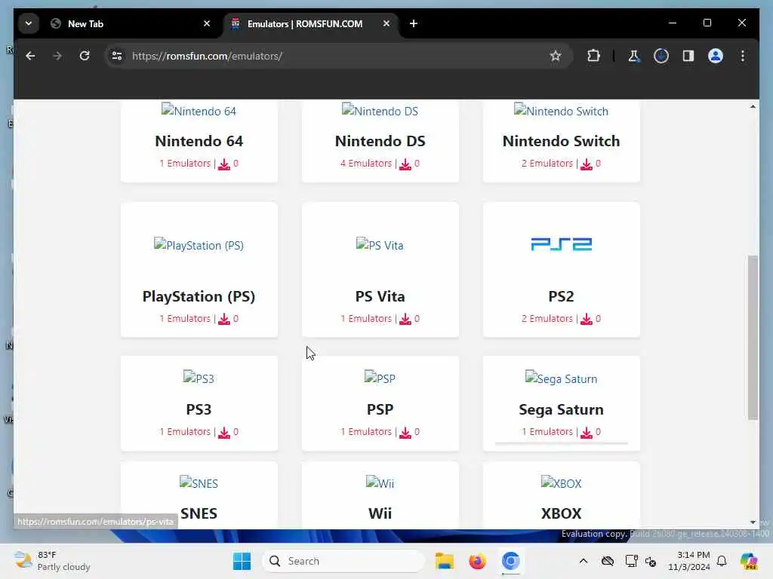Click the Nintendo Switch broken image placeholder
773x579 pixels.
[562, 111]
